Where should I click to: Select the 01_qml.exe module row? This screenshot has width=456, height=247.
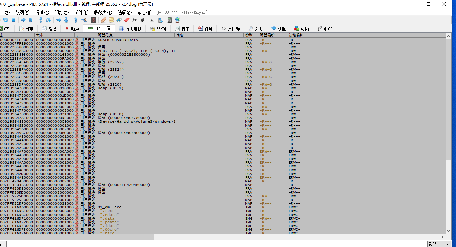(x=223, y=207)
